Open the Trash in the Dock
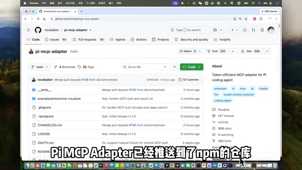The width and height of the screenshot is (302, 170). 275,165
